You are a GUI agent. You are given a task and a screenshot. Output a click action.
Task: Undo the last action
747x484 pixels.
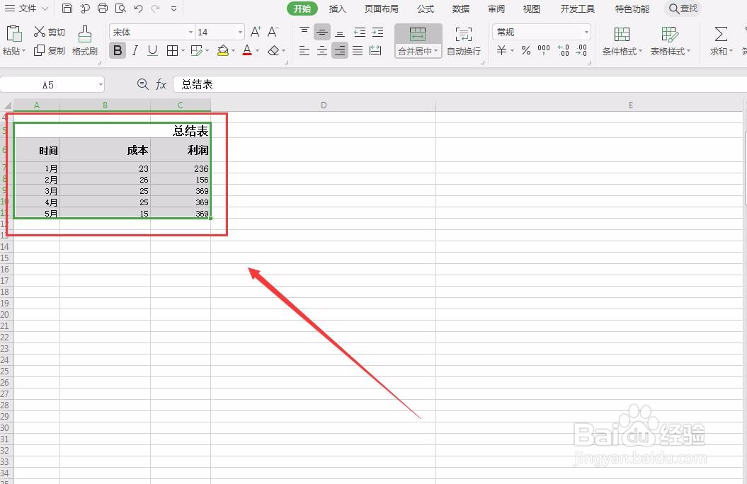pos(138,8)
